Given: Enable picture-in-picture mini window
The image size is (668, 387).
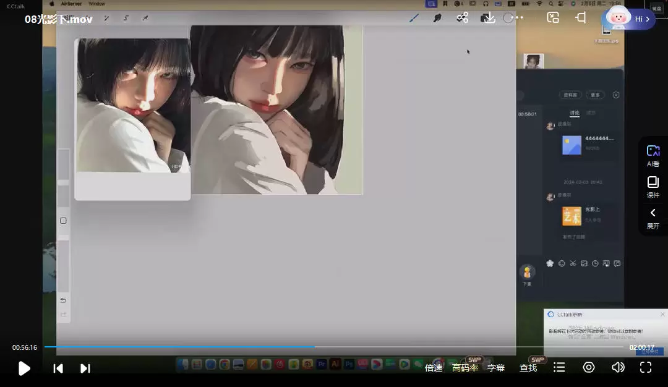Looking at the screenshot, I should coord(553,17).
